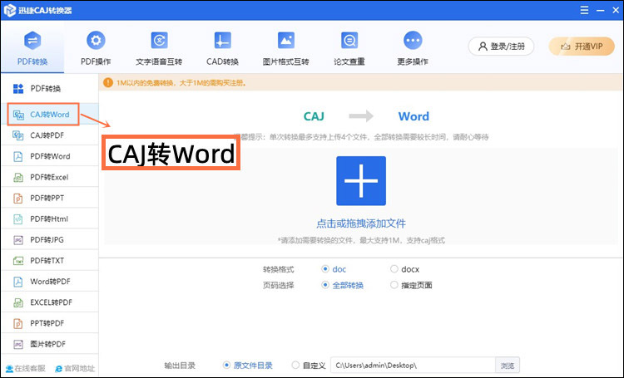Click the app logo in title bar
Image resolution: width=624 pixels, height=378 pixels.
click(9, 10)
